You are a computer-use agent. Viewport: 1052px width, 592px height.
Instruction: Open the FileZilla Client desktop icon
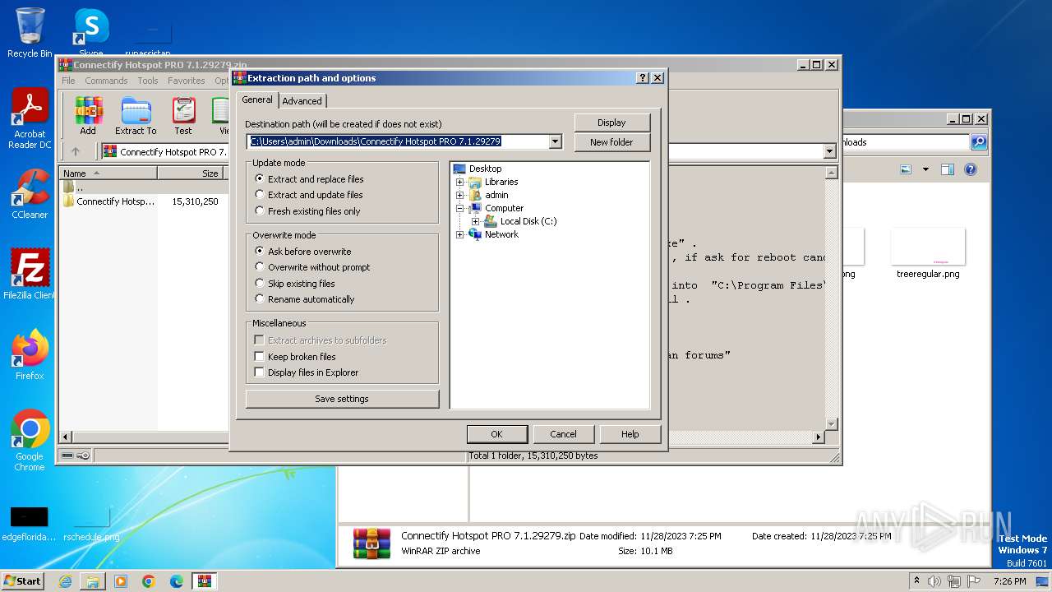click(30, 275)
